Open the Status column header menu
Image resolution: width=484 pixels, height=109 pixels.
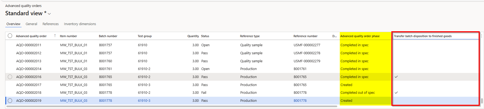pos(205,36)
